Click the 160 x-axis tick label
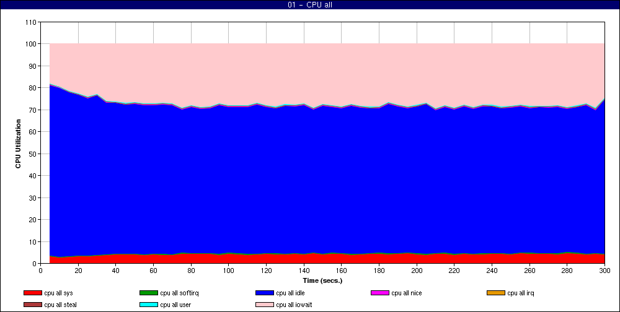The image size is (620, 312). pos(341,271)
